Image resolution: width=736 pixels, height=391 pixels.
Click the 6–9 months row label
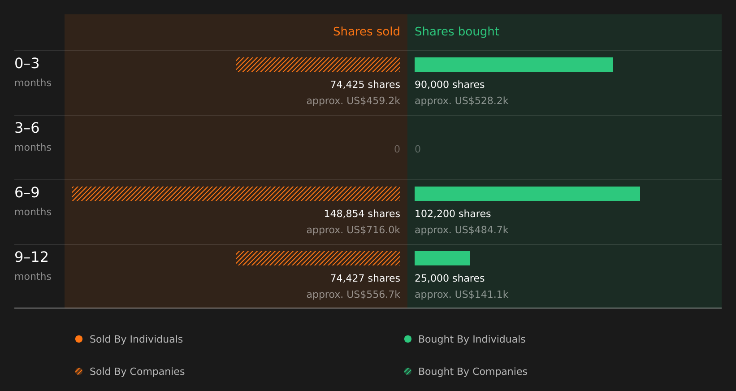point(33,201)
